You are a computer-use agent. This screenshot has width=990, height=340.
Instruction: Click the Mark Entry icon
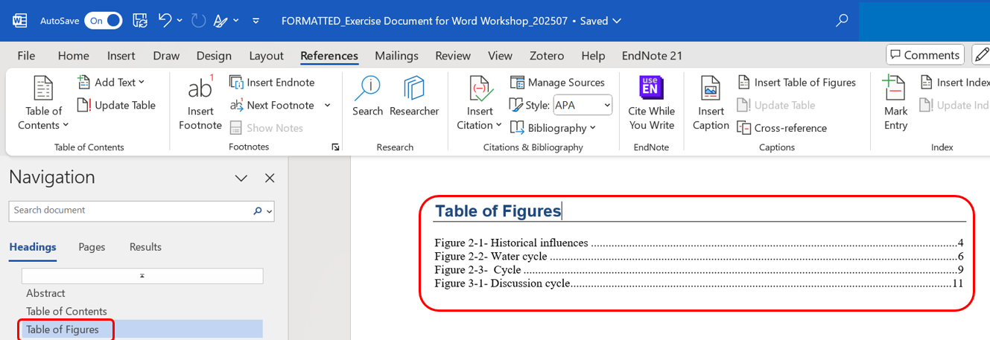tap(895, 89)
